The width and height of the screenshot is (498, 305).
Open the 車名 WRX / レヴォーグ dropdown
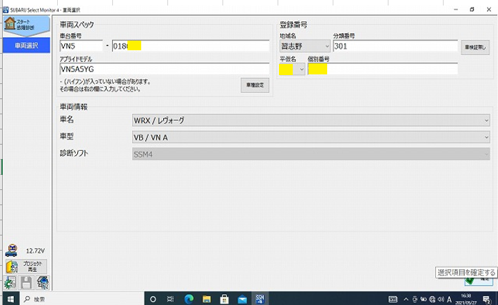(311, 120)
